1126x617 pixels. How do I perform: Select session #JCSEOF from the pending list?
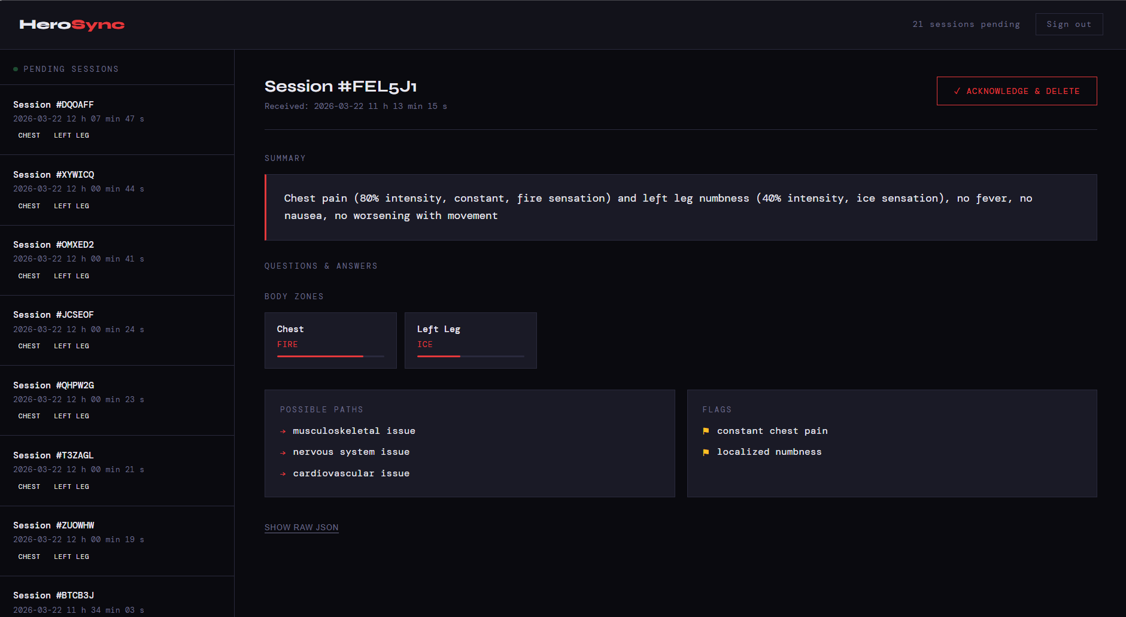tap(117, 330)
